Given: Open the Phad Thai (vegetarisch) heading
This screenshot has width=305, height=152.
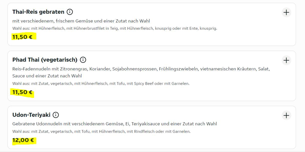Looking at the screenshot, I should tap(45, 60).
